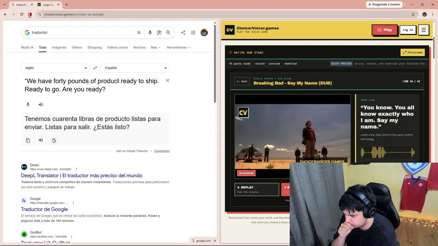Click the Google logo in the search bar
Image resolution: width=438 pixels, height=246 pixels.
point(27,32)
